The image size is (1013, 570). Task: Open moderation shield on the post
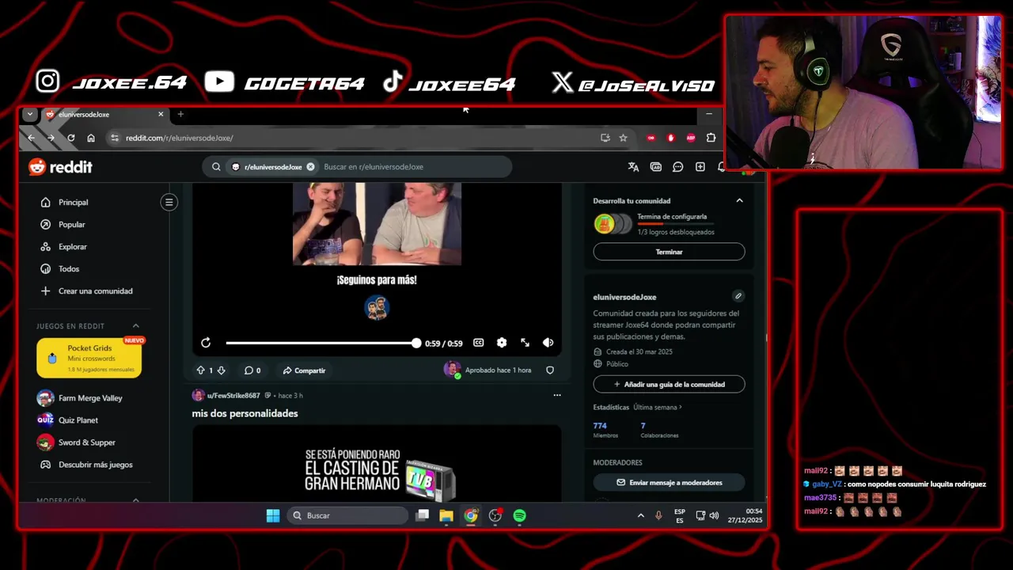pos(550,370)
